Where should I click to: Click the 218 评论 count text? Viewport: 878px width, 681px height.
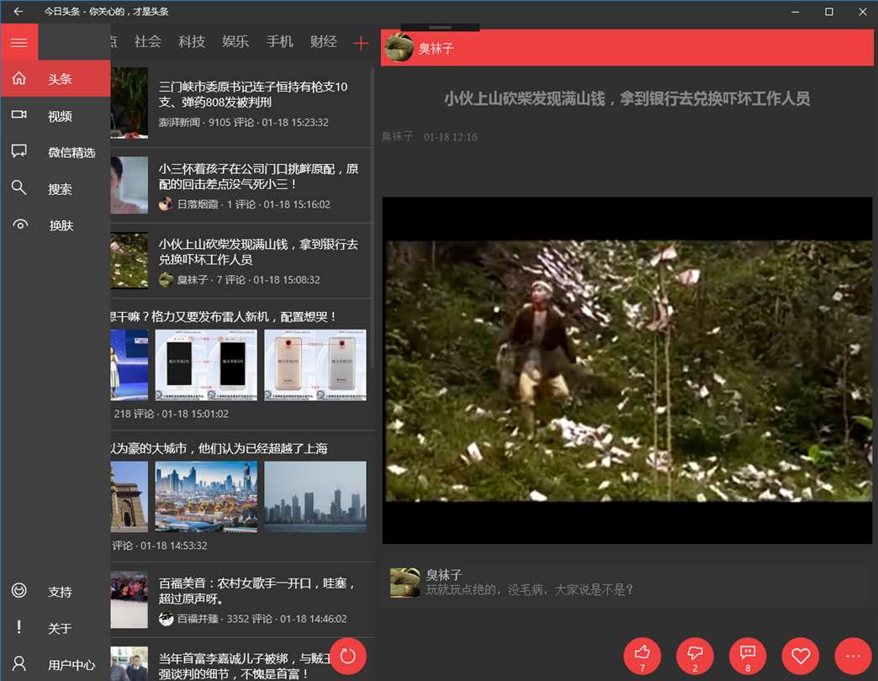134,414
